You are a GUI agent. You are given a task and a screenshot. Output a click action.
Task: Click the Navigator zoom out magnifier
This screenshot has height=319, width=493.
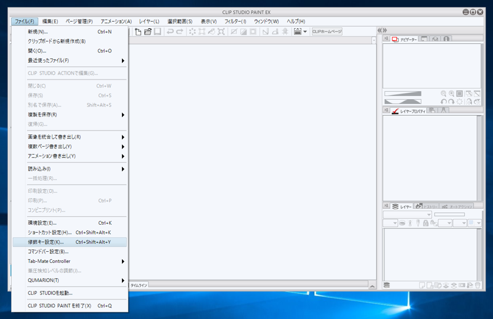(443, 94)
